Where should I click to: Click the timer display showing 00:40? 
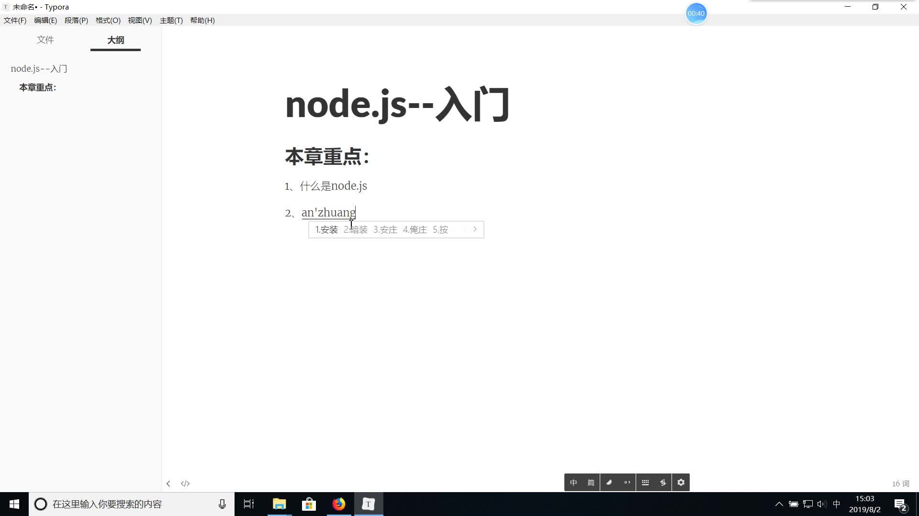[x=695, y=13]
